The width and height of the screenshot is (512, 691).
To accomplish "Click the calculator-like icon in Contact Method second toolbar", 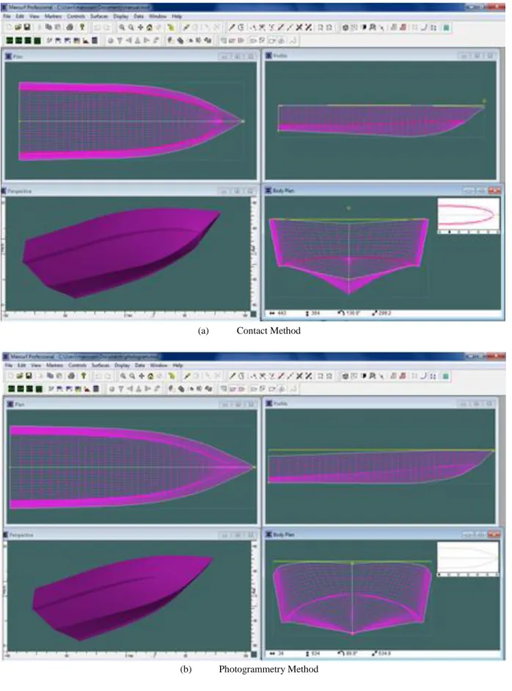I will pos(95,40).
